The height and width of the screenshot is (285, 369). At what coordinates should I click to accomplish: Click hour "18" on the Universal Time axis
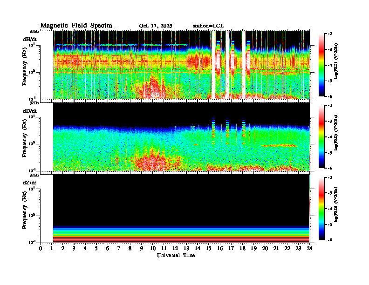pyautogui.click(x=242, y=249)
